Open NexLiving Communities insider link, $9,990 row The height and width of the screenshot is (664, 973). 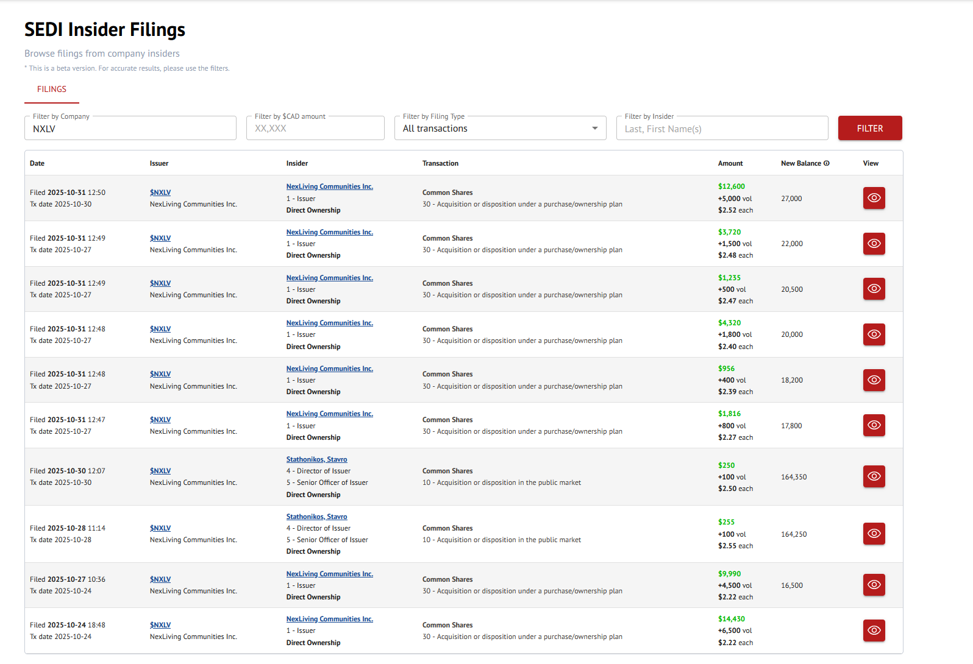coord(330,574)
